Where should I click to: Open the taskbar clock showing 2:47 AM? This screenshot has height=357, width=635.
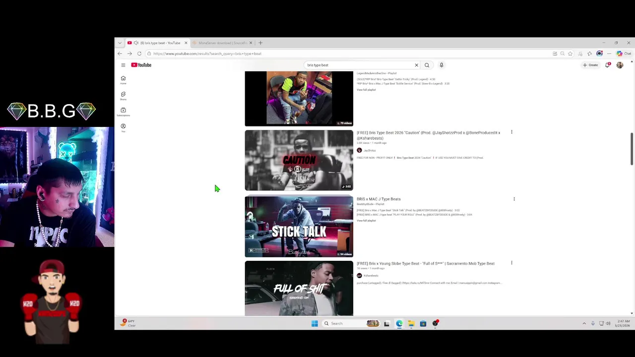tap(624, 323)
